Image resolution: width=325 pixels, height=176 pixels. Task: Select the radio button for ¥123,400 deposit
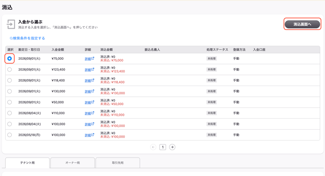pos(10,70)
